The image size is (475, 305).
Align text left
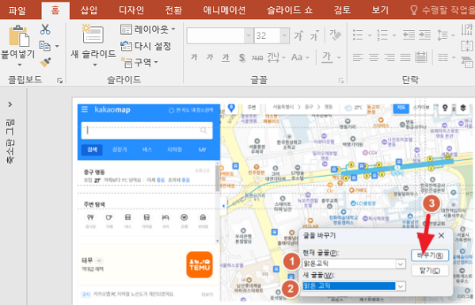click(x=358, y=57)
